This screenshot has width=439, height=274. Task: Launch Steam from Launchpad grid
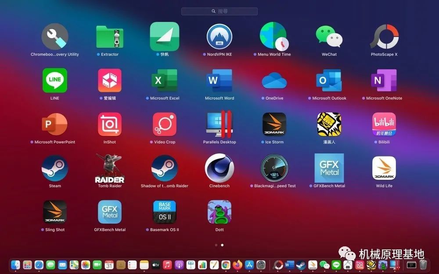(x=55, y=168)
